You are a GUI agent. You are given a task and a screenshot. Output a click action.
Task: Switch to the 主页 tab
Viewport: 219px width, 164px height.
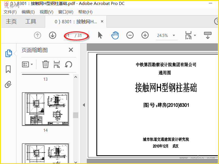point(11,22)
